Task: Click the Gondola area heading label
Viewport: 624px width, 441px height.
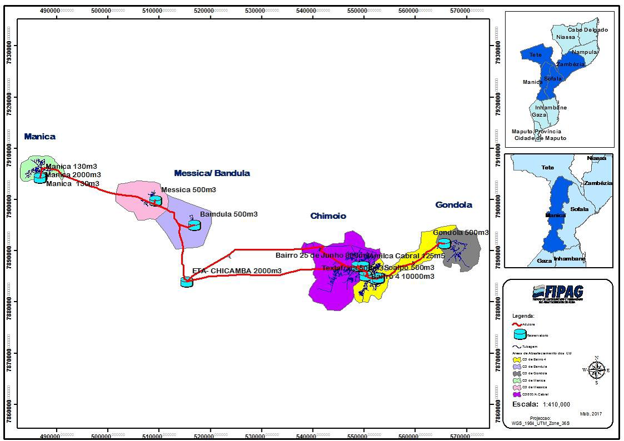Action: tap(454, 205)
